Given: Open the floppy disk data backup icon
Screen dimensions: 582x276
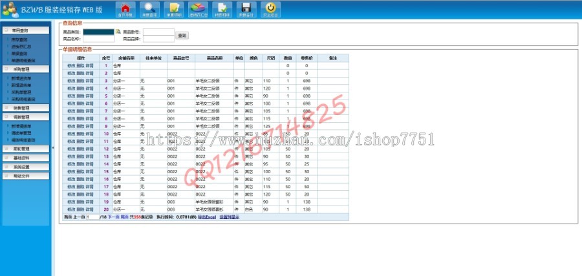Looking at the screenshot, I should pos(246,10).
